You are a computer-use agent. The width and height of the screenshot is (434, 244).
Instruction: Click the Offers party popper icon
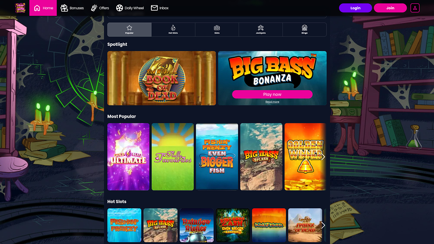[94, 8]
